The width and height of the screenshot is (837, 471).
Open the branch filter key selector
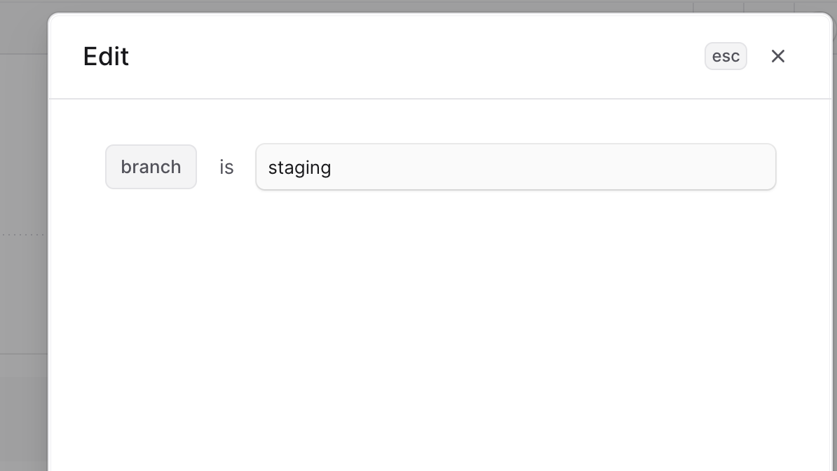pos(151,167)
